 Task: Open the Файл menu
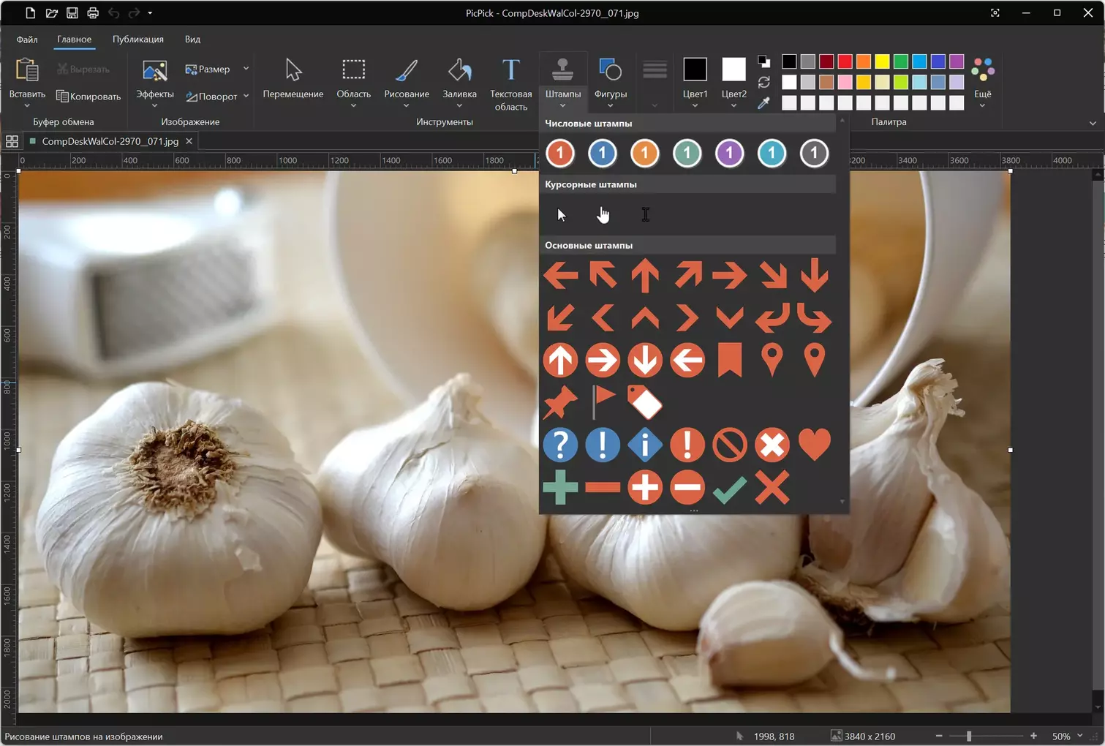[x=27, y=39]
